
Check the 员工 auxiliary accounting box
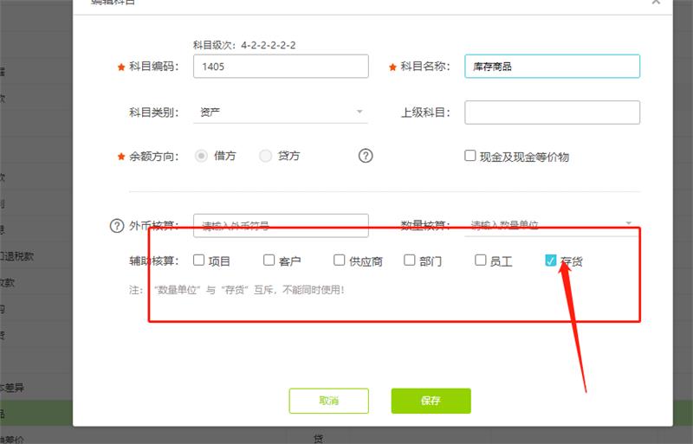pyautogui.click(x=481, y=261)
